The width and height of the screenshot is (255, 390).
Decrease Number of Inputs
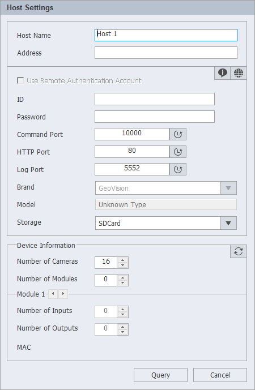(x=122, y=315)
